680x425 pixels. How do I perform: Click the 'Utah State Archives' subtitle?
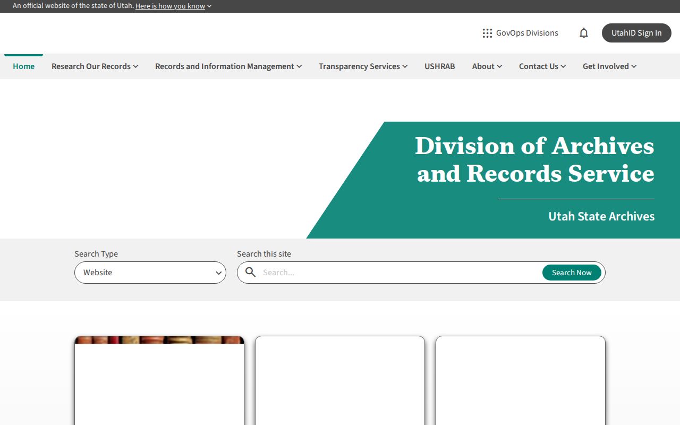pos(601,216)
